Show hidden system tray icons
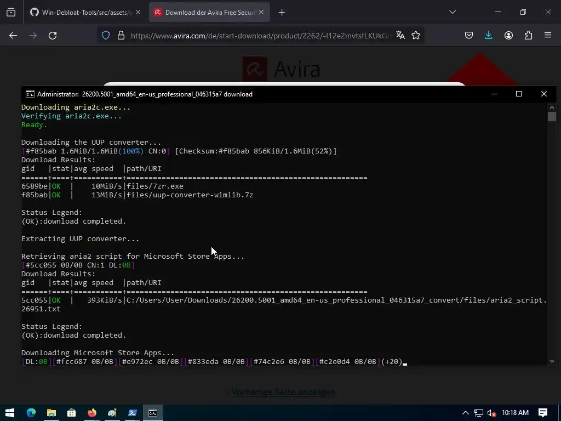561x421 pixels. 466,413
